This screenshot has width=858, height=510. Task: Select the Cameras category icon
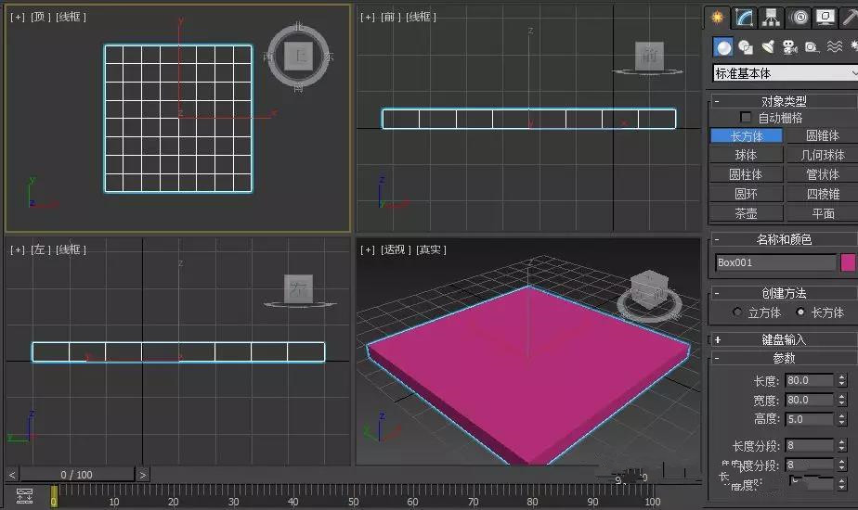[x=789, y=47]
